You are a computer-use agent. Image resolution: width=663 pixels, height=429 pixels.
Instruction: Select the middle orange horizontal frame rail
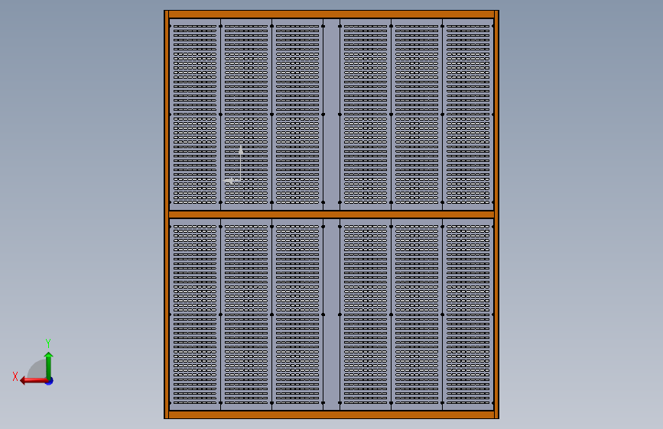click(x=332, y=214)
